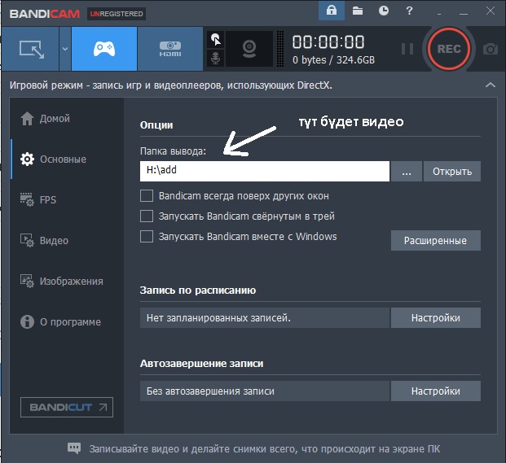506x463 pixels.
Task: Enable 'Bandicam всегда поверх других окон' checkbox
Action: 147,196
